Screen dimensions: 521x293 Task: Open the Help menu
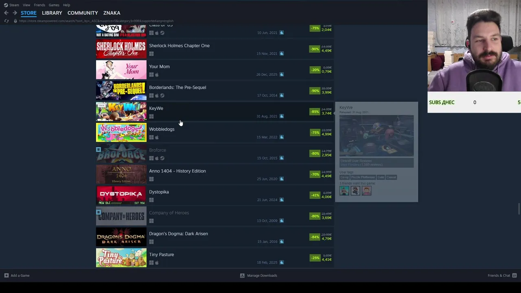(66, 5)
